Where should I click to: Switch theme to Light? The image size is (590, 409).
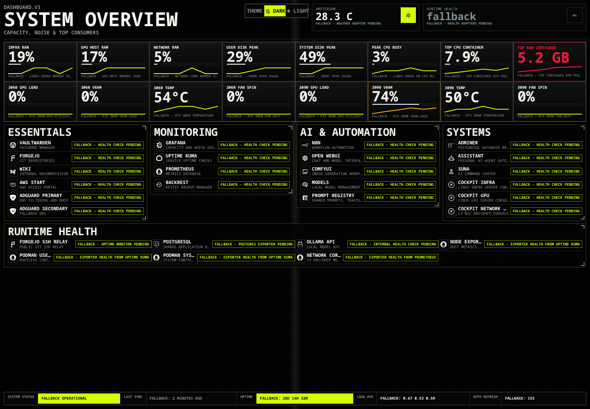coord(297,11)
